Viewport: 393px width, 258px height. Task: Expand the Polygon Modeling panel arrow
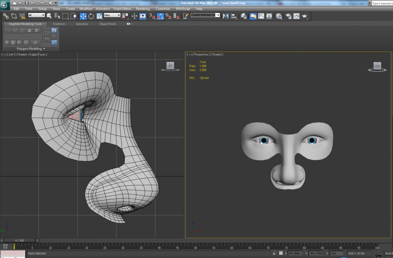click(x=44, y=49)
